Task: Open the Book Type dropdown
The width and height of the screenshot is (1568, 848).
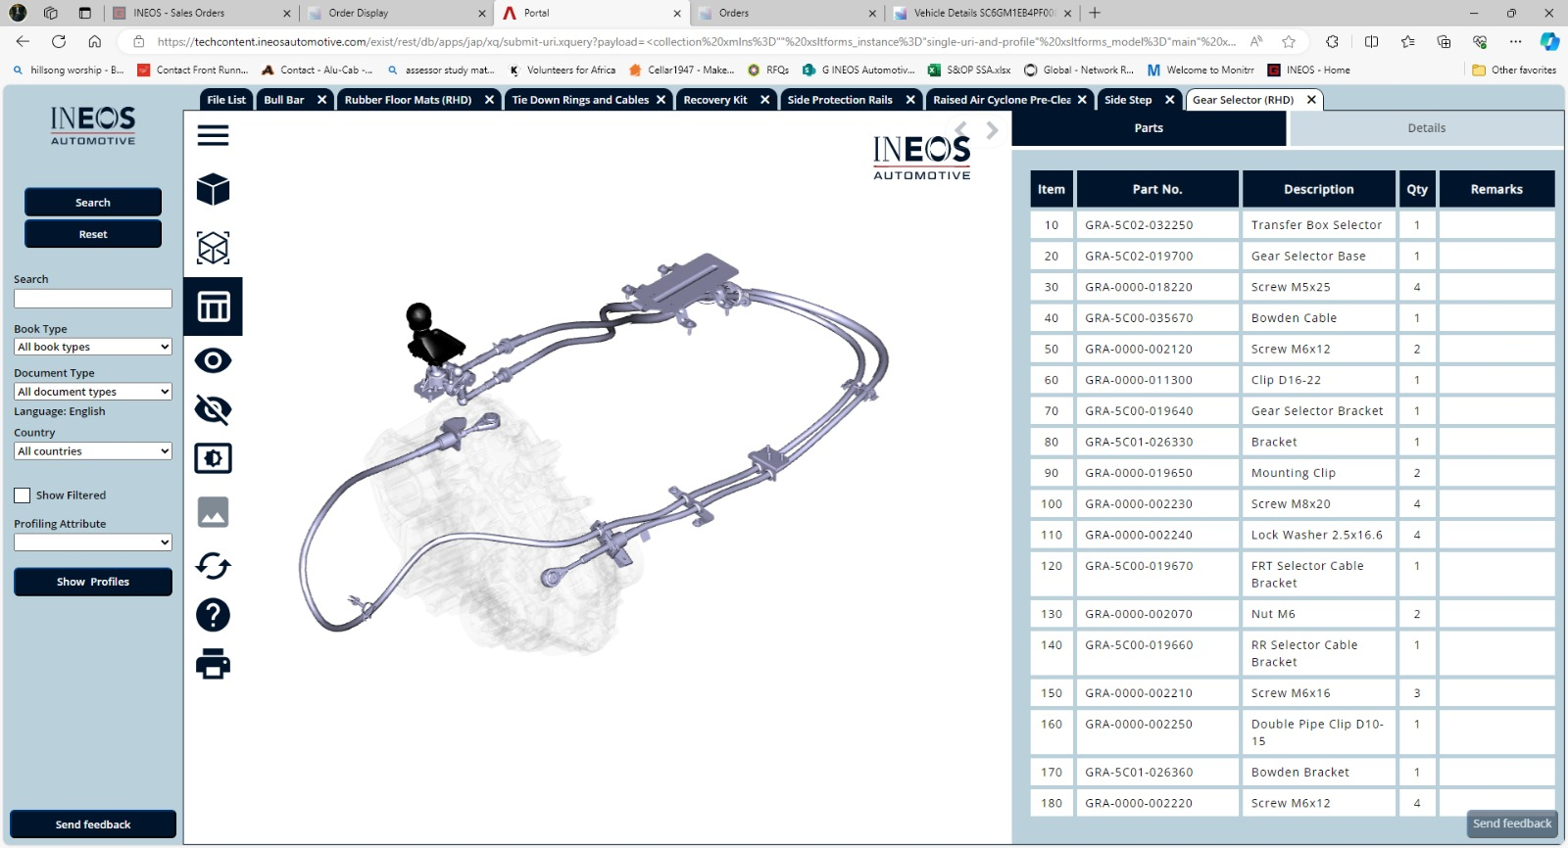Action: tap(93, 347)
